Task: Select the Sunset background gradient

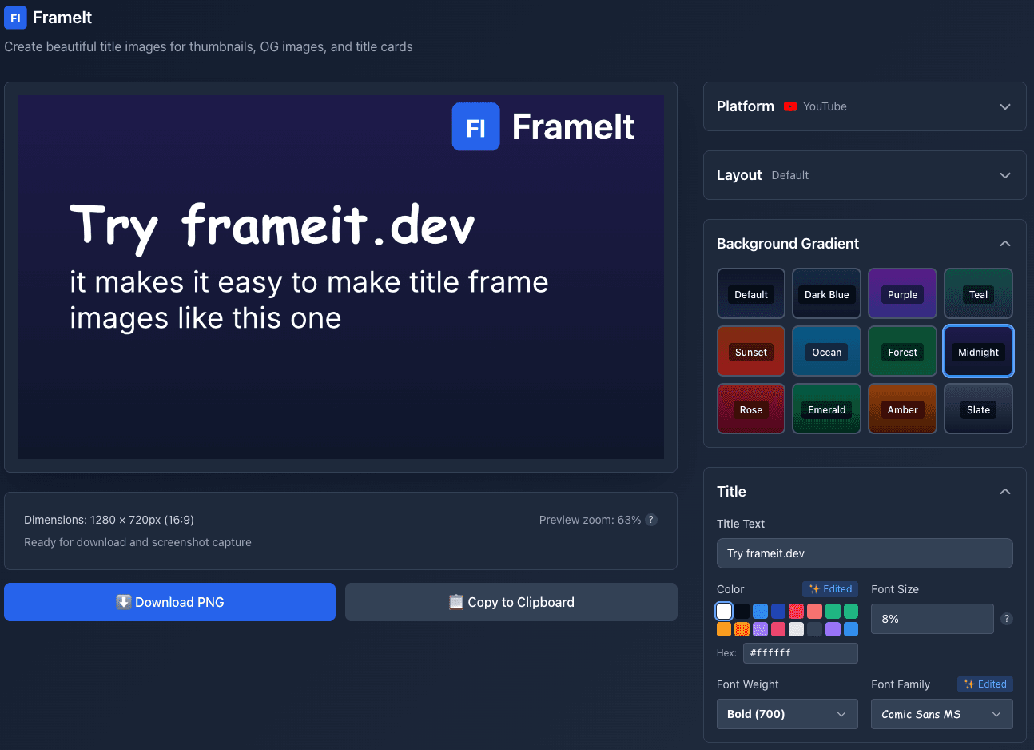Action: coord(750,351)
